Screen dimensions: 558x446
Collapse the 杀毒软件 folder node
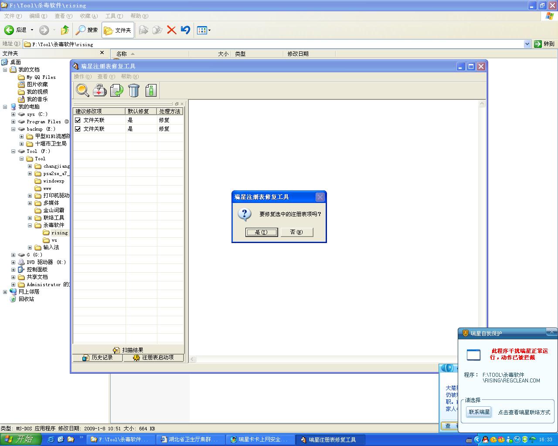[x=30, y=225]
